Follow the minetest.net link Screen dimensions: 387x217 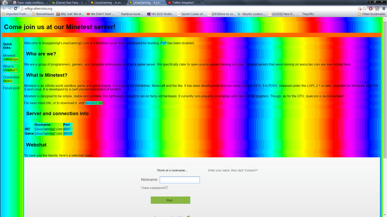click(93, 103)
